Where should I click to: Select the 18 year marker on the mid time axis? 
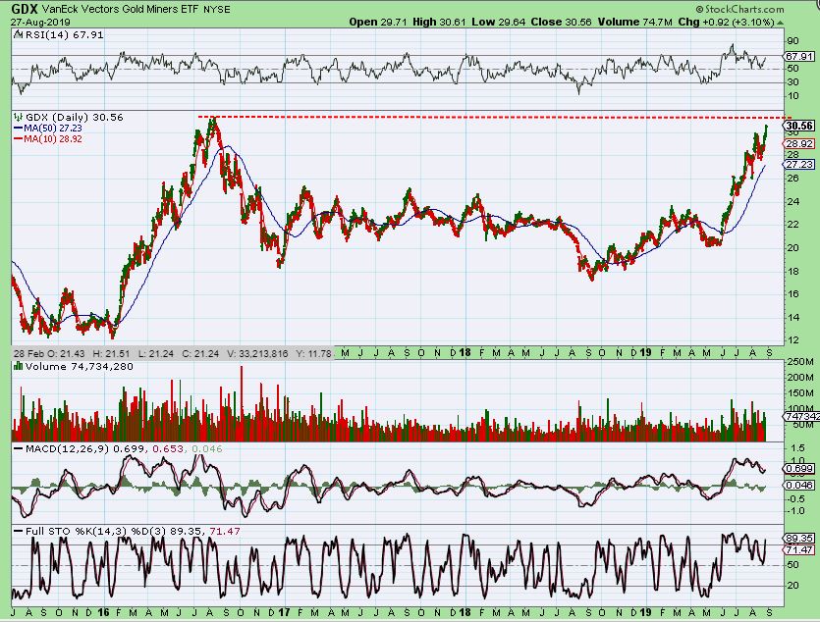[465, 352]
